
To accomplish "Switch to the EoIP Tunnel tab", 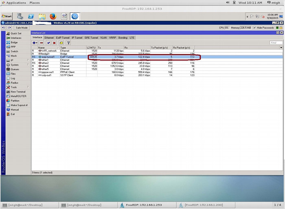I will click(x=63, y=38).
